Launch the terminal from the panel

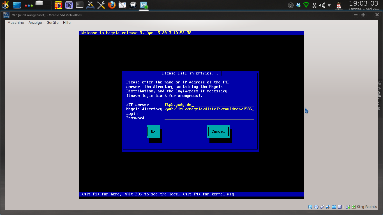(x=80, y=5)
